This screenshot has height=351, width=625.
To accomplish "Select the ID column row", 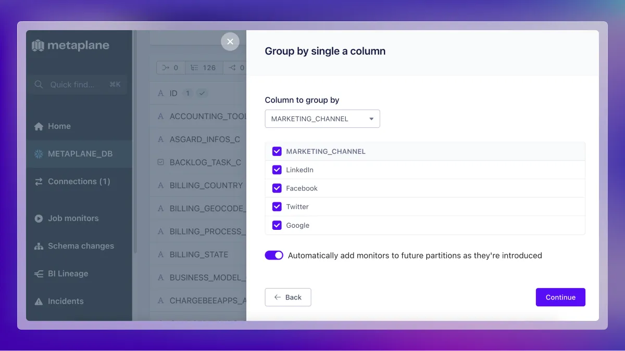I will [198, 93].
